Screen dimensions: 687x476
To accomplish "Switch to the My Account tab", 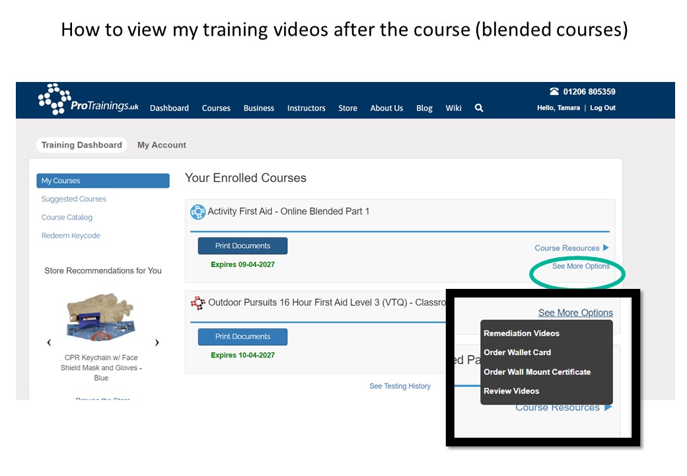I will pyautogui.click(x=162, y=145).
